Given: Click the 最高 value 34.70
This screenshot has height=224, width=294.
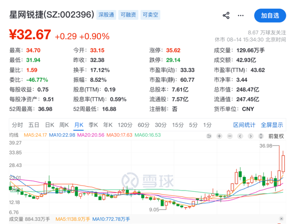Looking at the screenshot, I should pos(33,50).
